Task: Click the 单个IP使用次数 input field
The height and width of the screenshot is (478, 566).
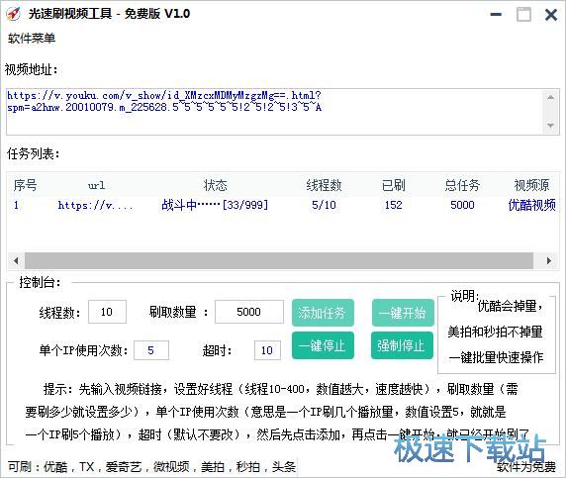Action: (x=151, y=350)
